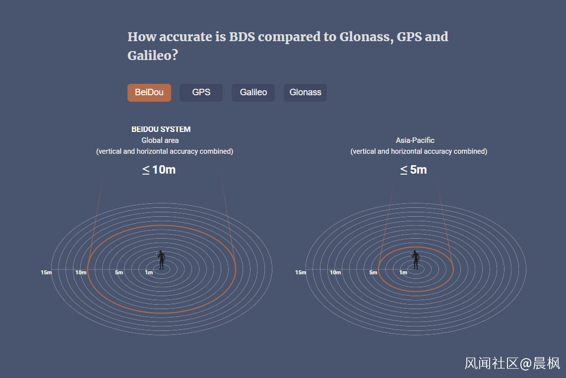
Task: Click the 5m label on left diagram
Action: coord(119,272)
